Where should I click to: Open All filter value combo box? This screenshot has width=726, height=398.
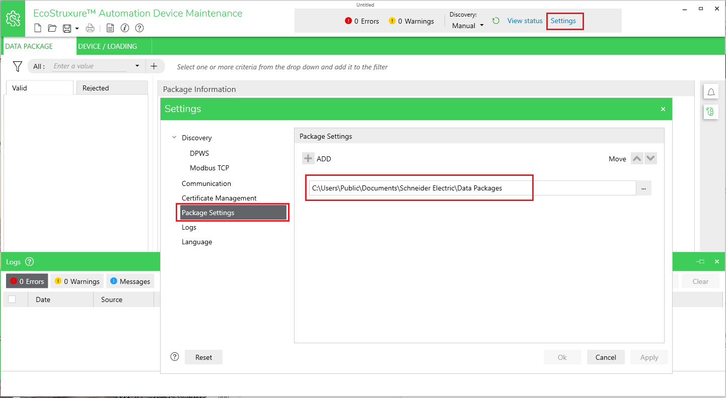[x=97, y=66]
